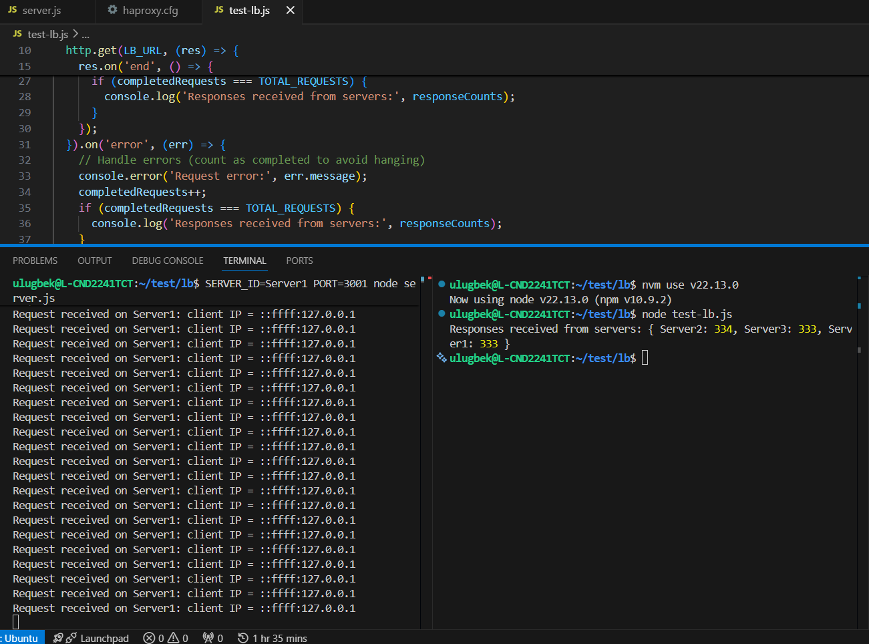Screen dimensions: 869x644
Task: Switch to the DEBUG CONSOLE panel tab
Action: tap(168, 261)
